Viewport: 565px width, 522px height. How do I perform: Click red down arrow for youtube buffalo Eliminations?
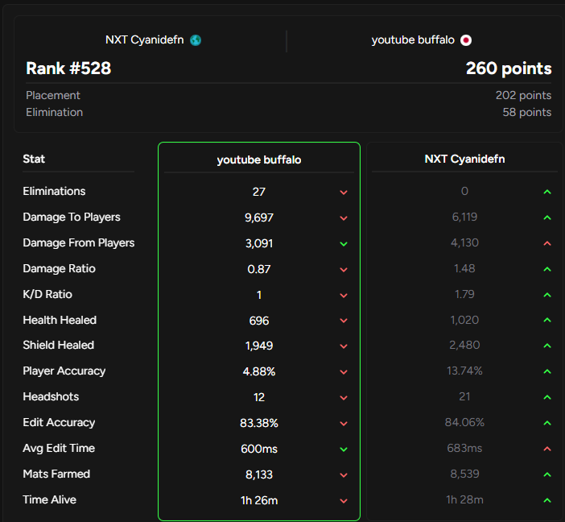(x=344, y=193)
